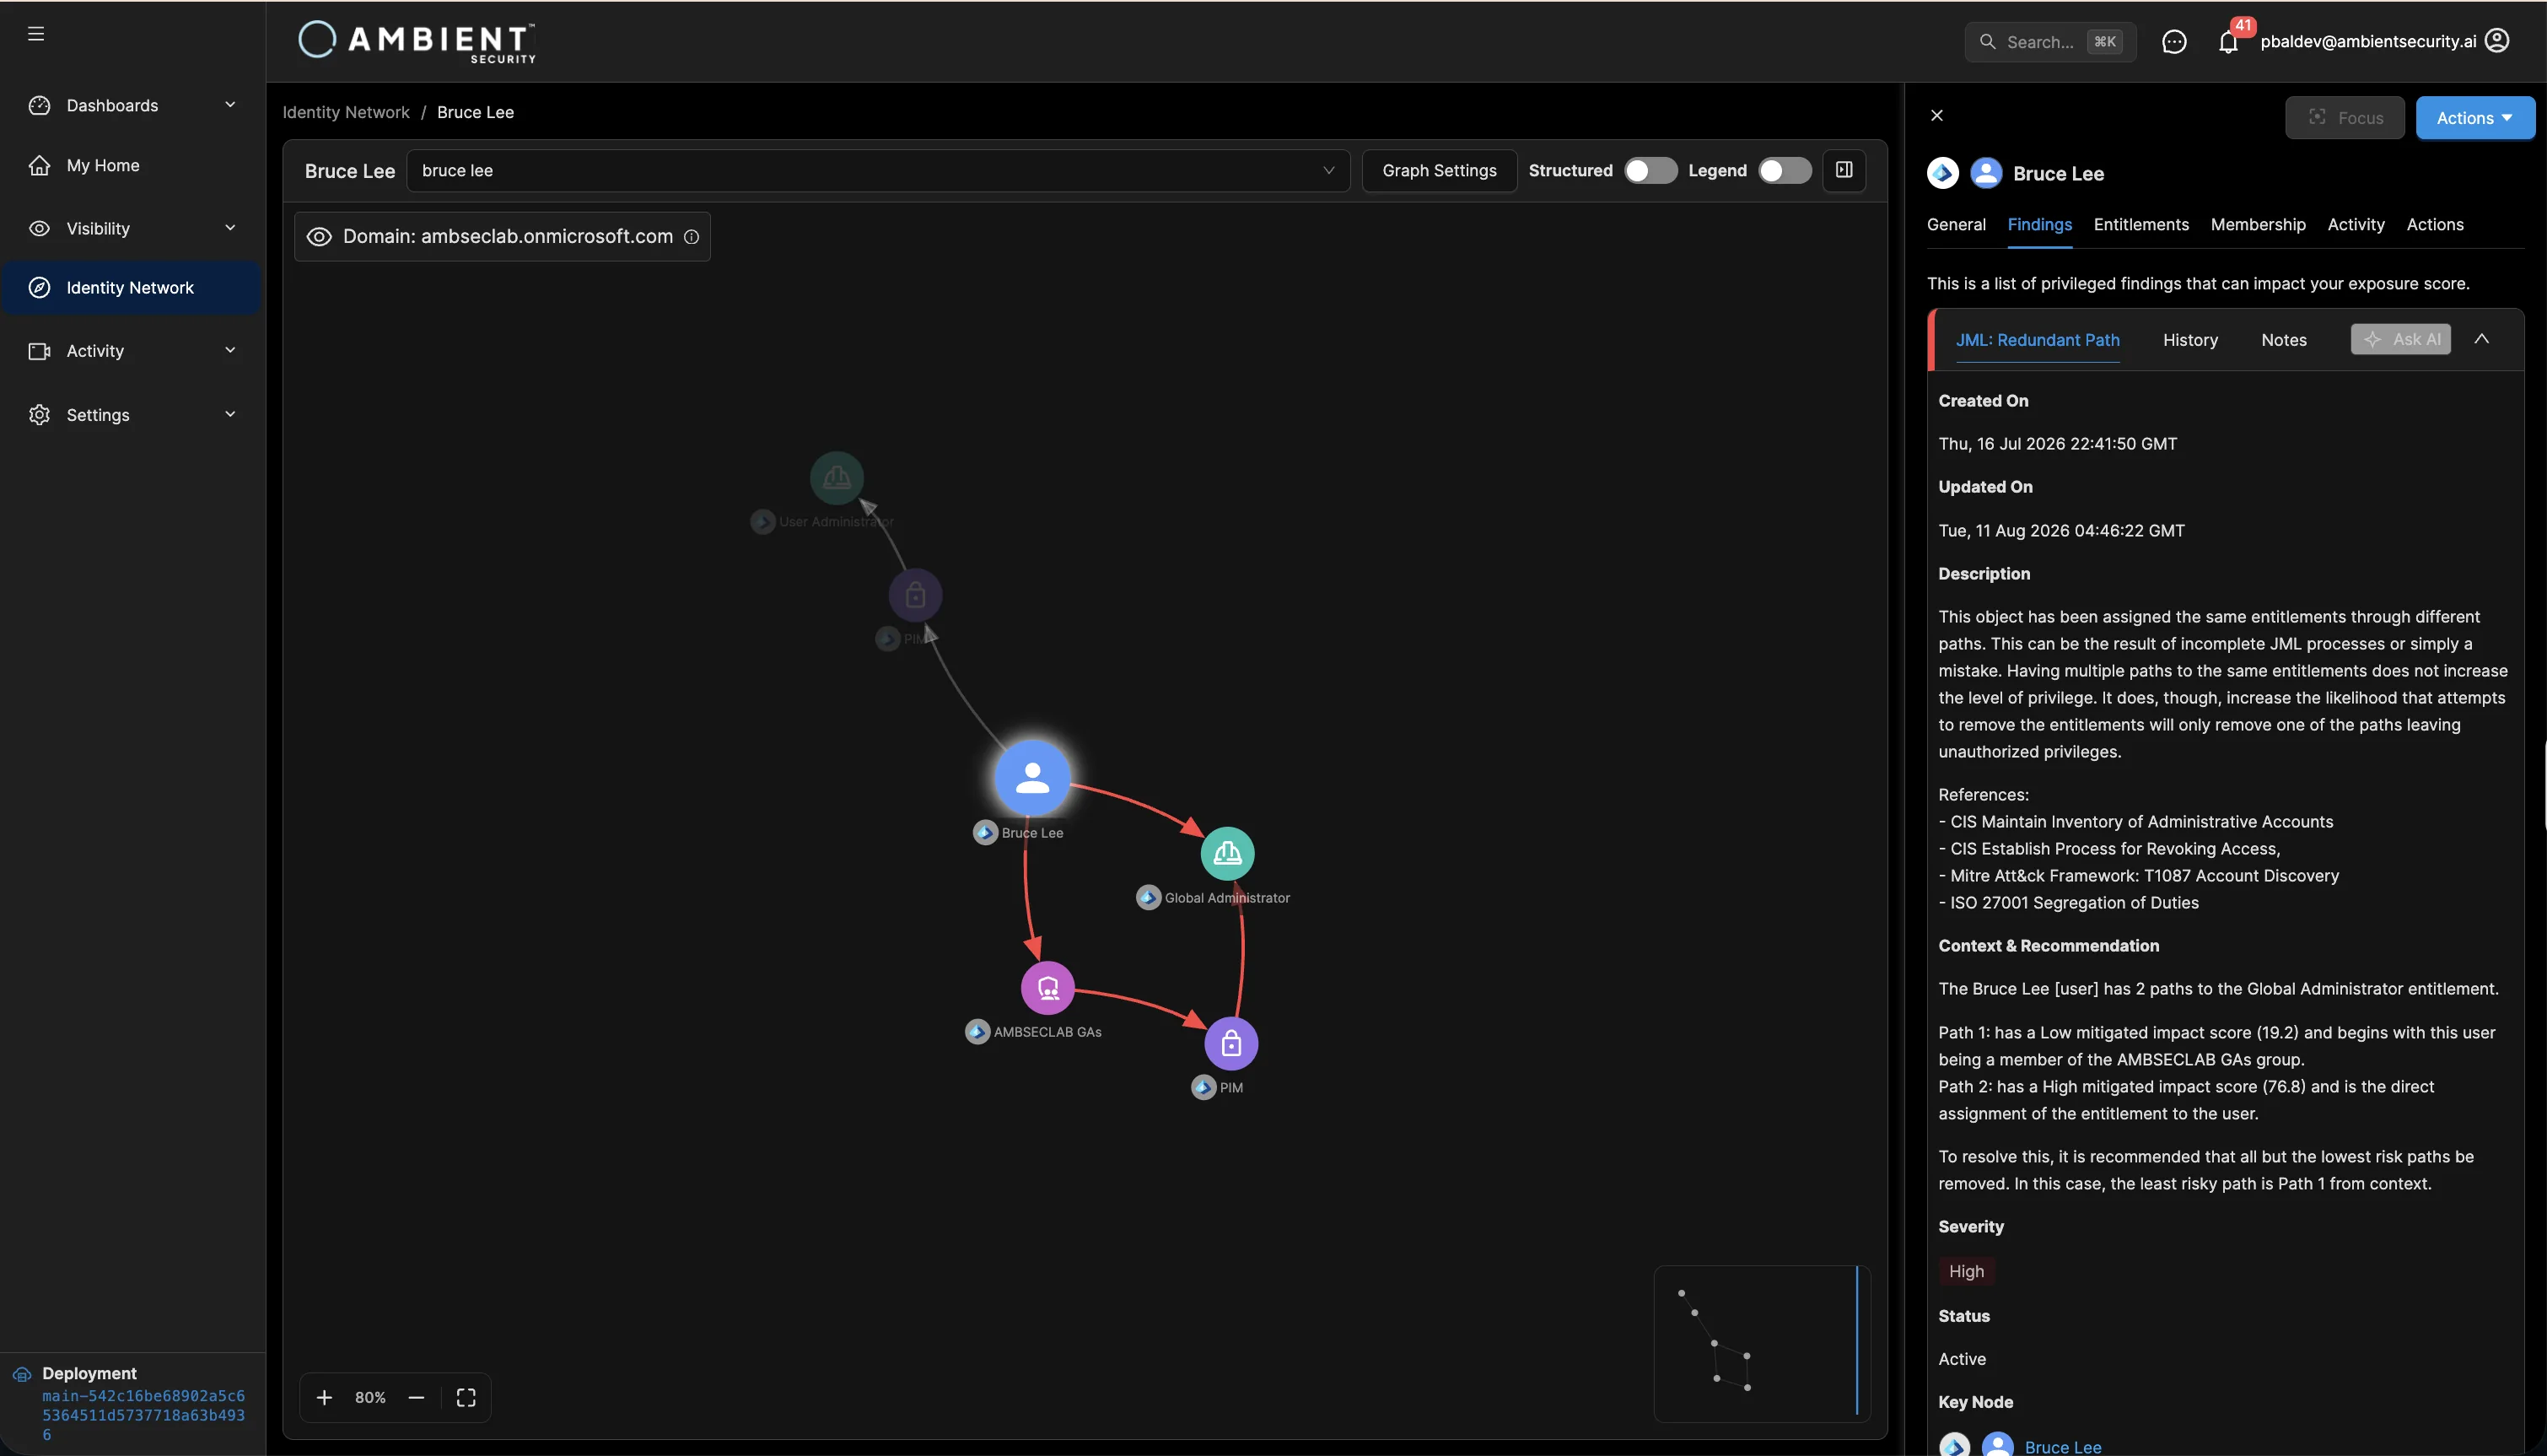This screenshot has height=1456, width=2547.
Task: Click the pbaldev@ambientsecurity.ai account name
Action: pos(2368,42)
